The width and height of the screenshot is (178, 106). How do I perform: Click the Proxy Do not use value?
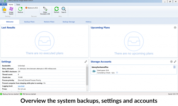[x=22, y=89]
